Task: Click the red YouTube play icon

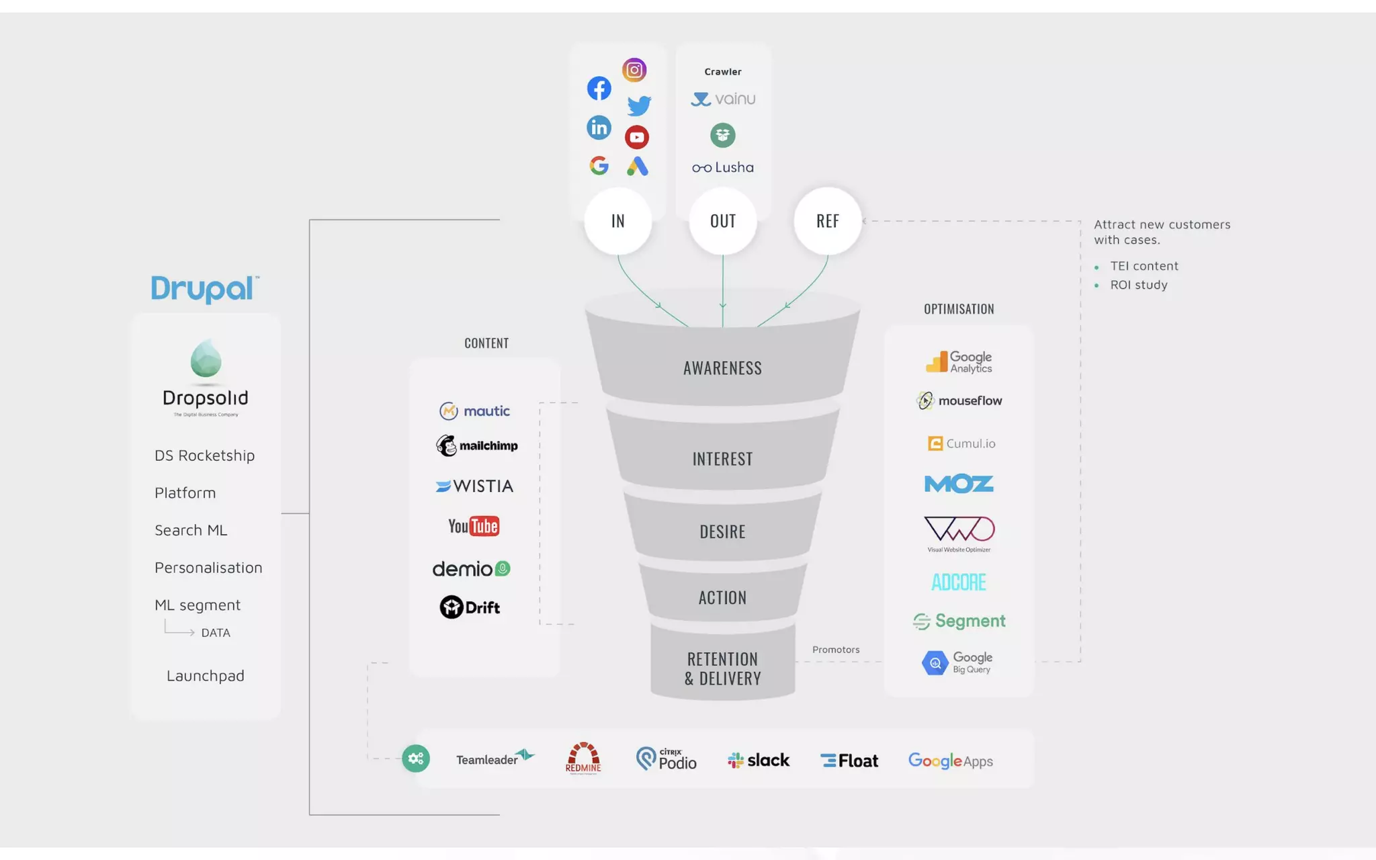Action: click(636, 137)
